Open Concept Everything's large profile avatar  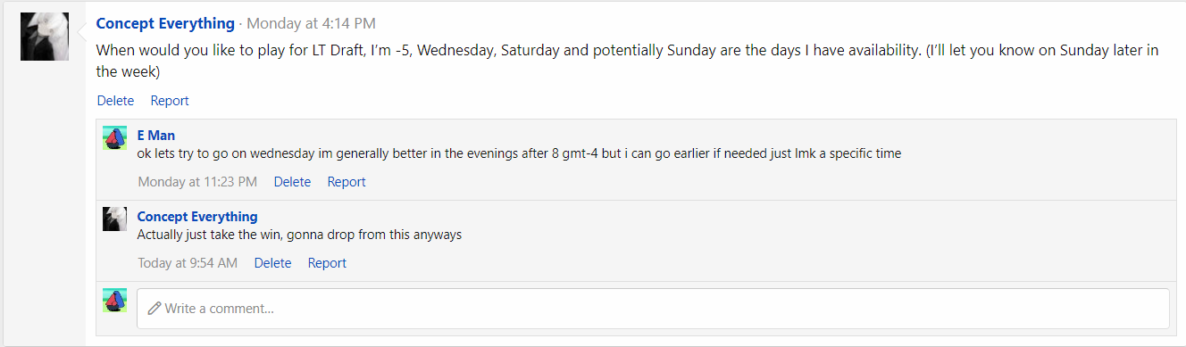point(45,37)
